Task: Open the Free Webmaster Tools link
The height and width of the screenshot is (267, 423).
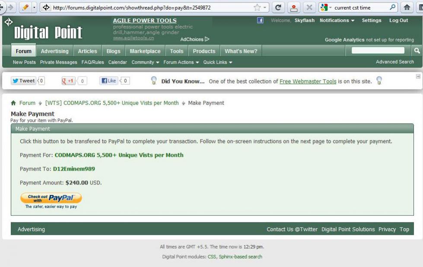Action: [308, 81]
